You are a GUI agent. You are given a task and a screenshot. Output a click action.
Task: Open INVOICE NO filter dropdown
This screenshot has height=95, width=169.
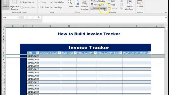[75, 53]
